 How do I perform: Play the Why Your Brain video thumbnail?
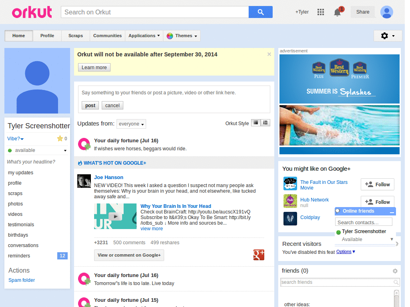point(115,216)
